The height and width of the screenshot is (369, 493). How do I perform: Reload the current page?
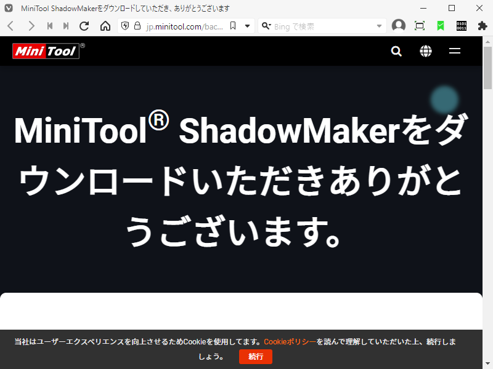[x=84, y=26]
